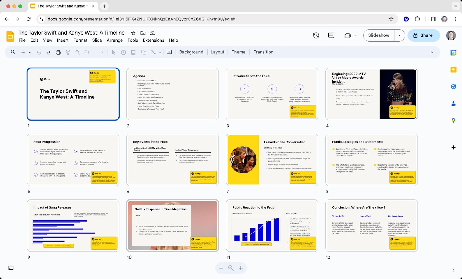
Task: Check the cloud save status icon
Action: coord(152,33)
